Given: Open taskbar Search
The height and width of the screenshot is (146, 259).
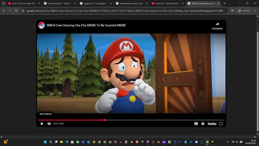Looking at the screenshot, I should 51,142.
